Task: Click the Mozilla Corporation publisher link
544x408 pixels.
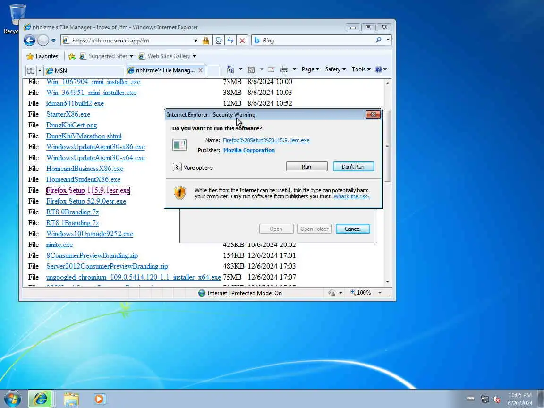Action: pos(249,150)
